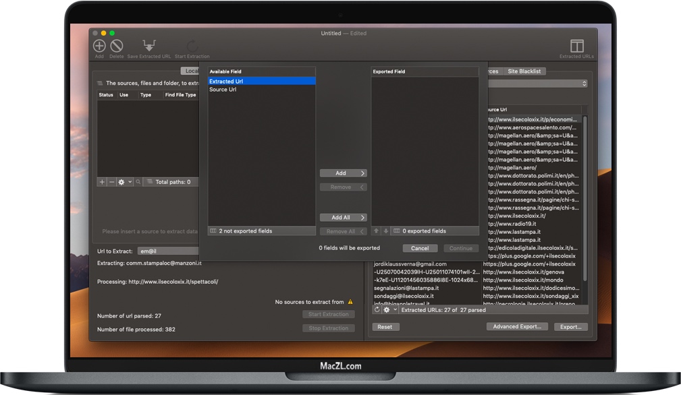Switch to the Site Blacklist tab

[x=526, y=71]
